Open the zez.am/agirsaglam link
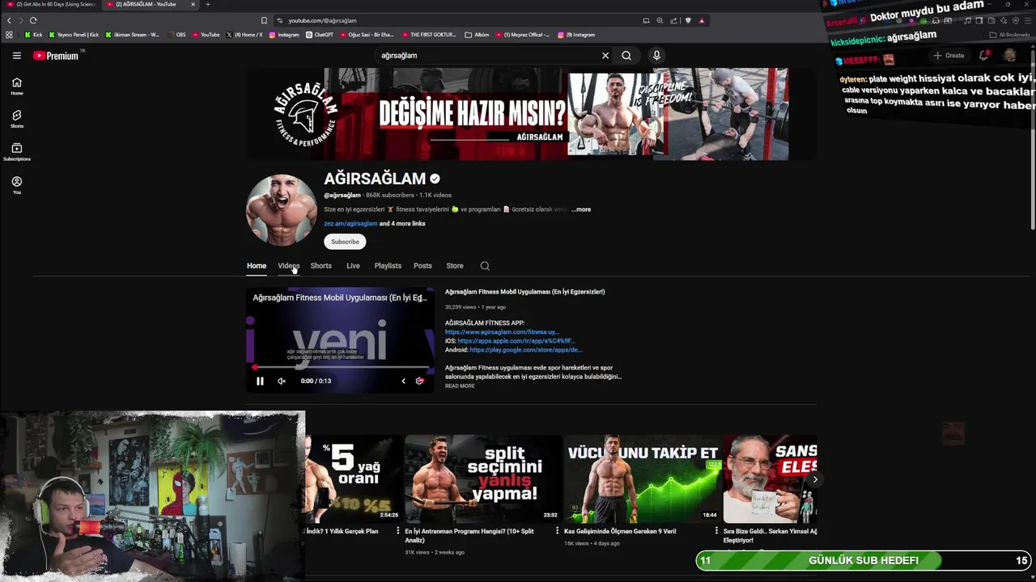The image size is (1036, 582). (x=350, y=224)
